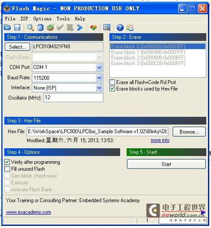Maximize the Flash Magic window
This screenshot has width=211, height=228.
tap(192, 8)
